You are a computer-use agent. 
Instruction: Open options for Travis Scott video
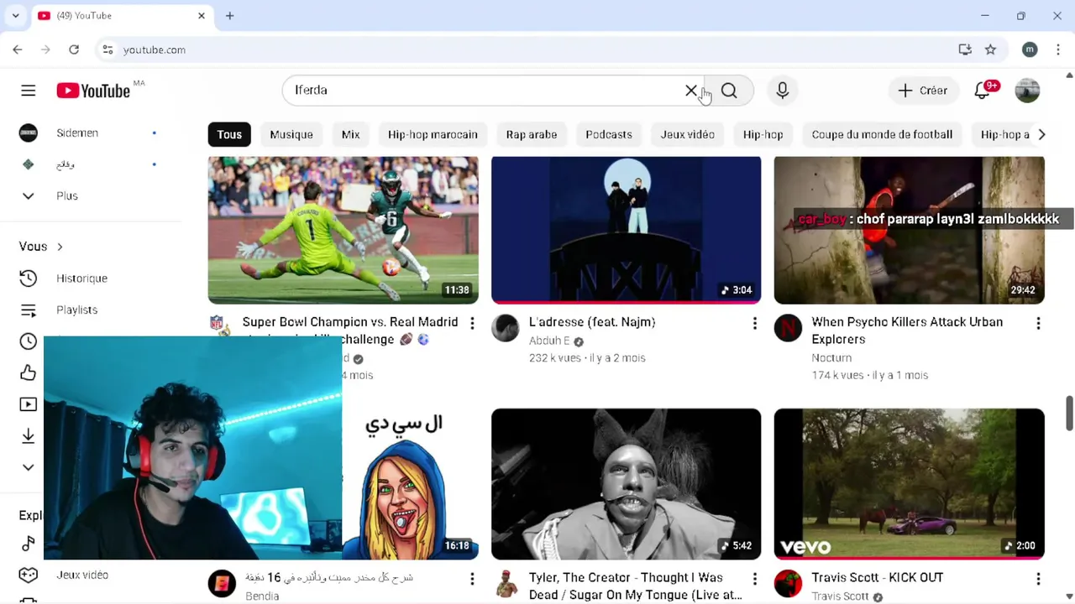(x=1038, y=579)
